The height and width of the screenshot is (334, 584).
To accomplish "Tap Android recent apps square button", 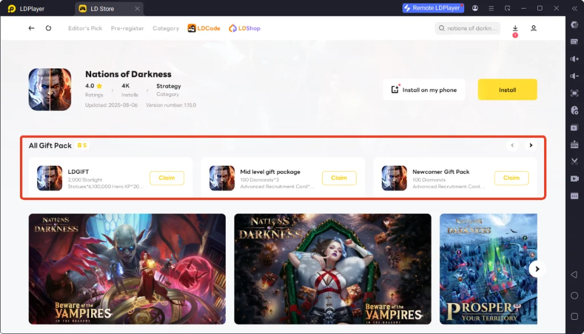I will (x=574, y=316).
